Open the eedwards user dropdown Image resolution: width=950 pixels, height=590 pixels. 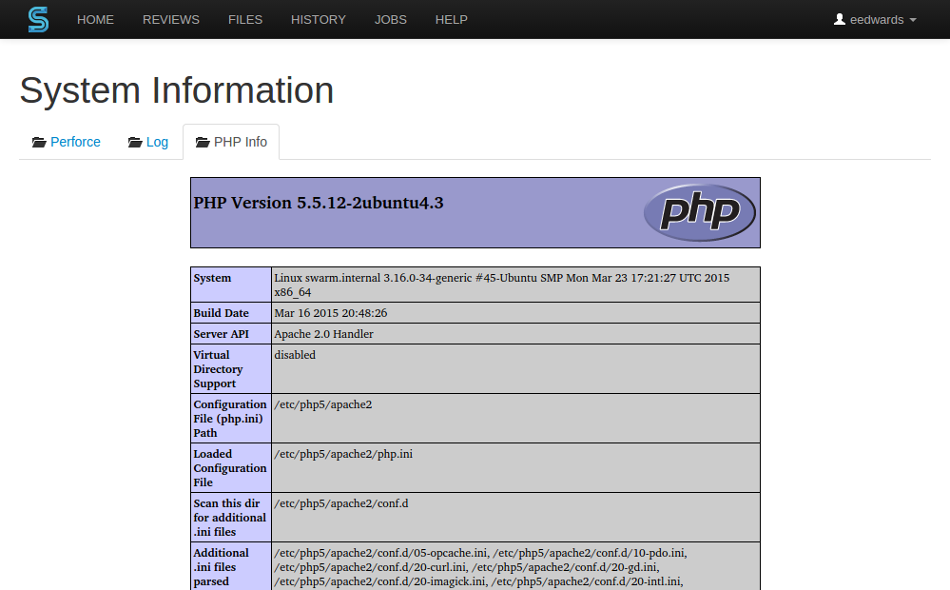point(875,19)
